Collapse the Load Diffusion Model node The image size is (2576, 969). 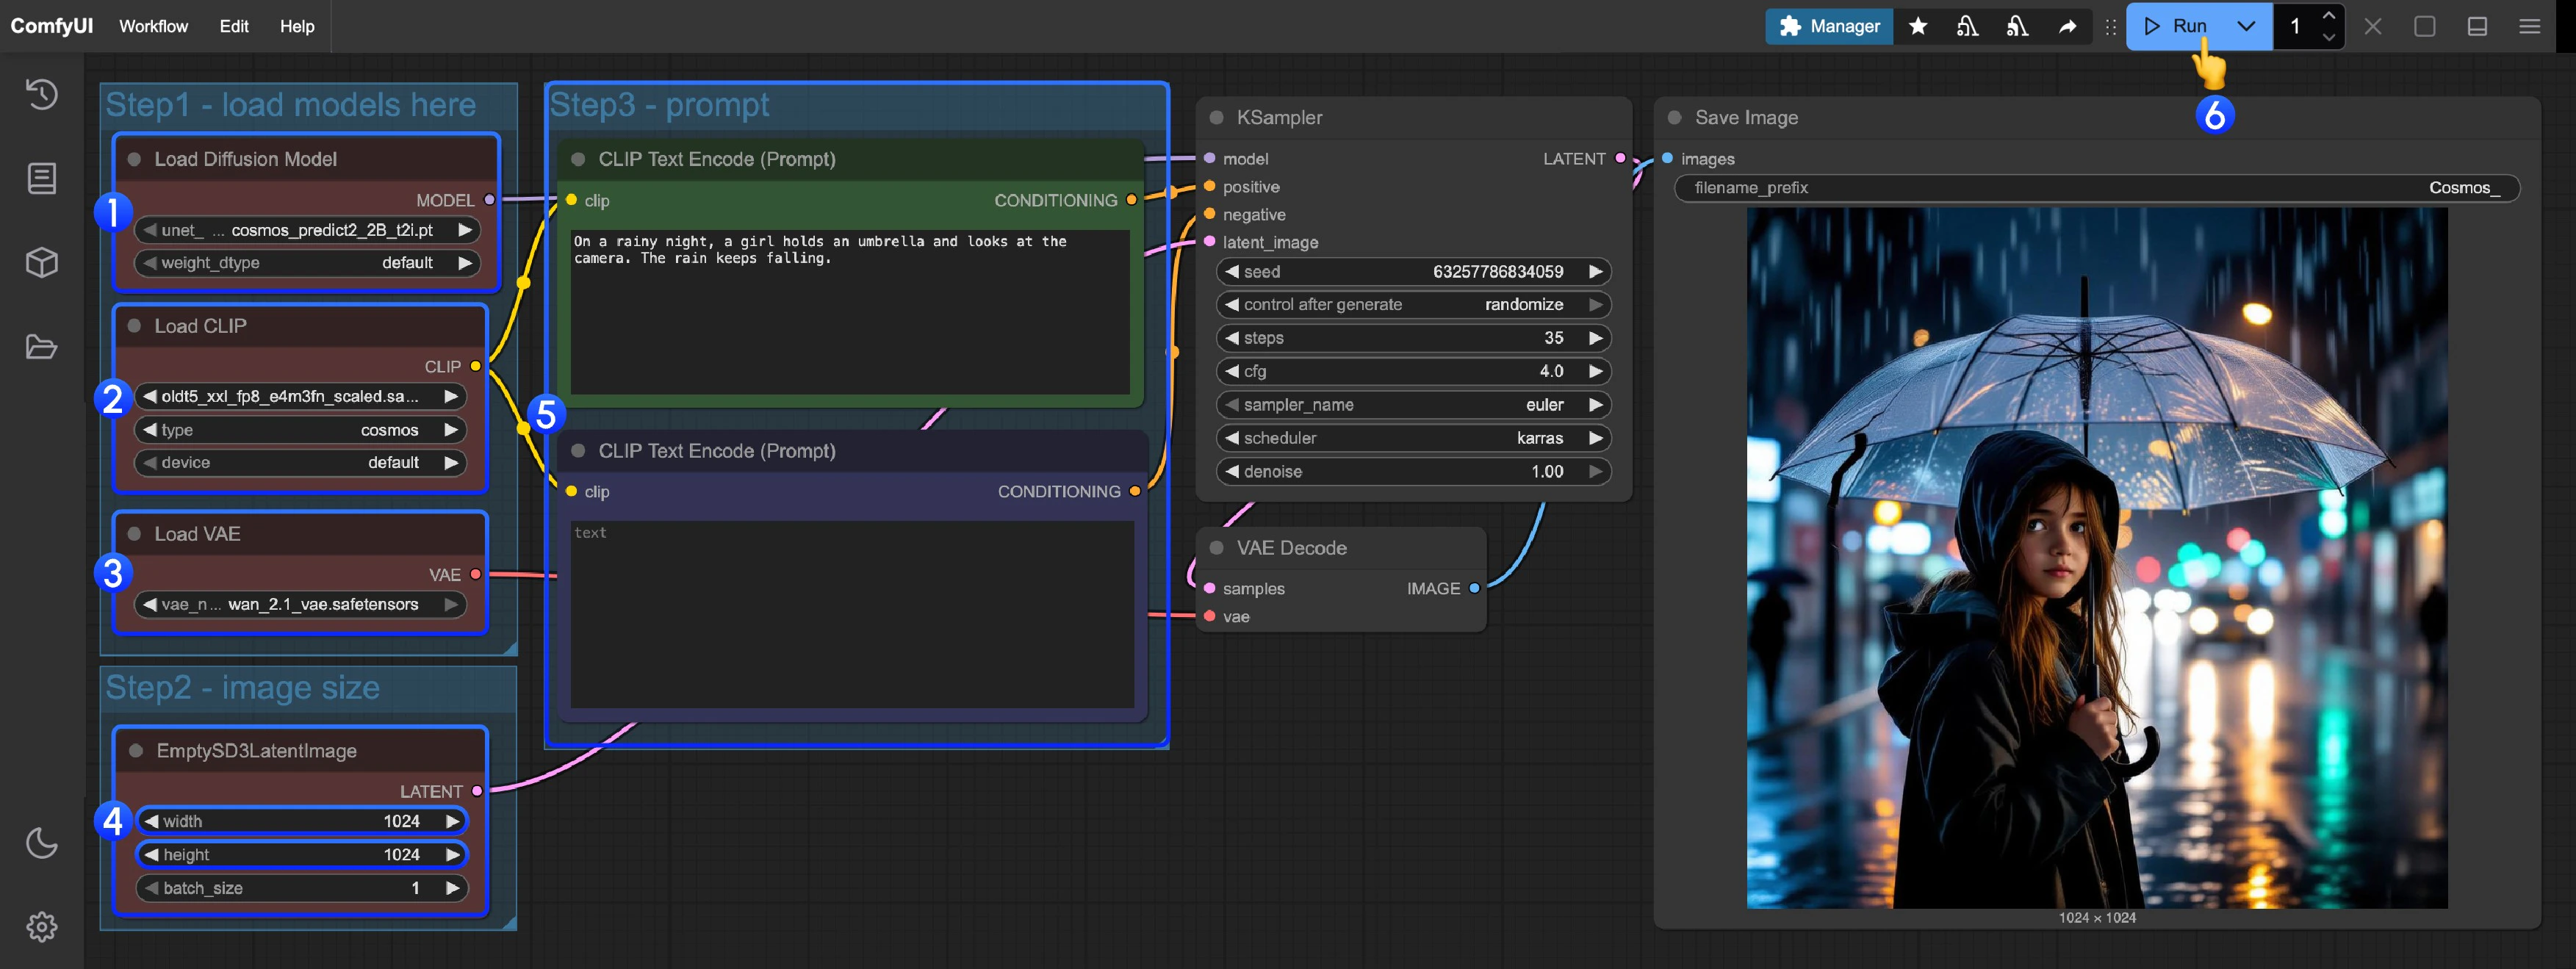(x=135, y=158)
